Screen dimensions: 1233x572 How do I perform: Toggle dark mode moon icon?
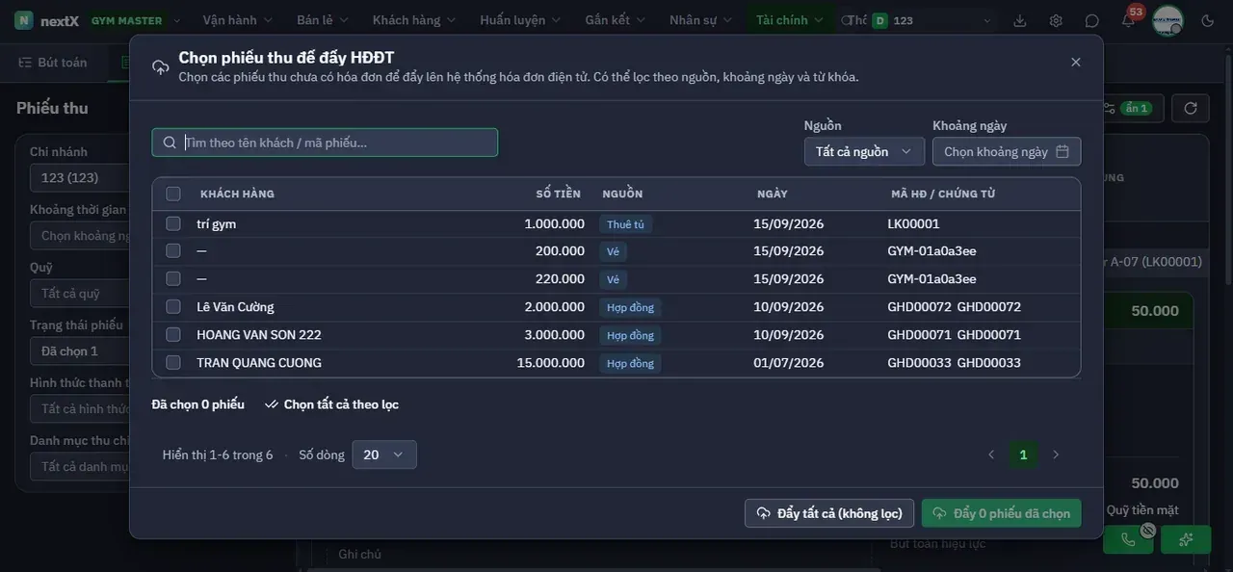(x=1208, y=20)
